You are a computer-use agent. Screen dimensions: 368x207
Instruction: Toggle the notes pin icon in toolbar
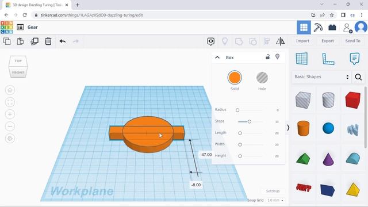(x=225, y=41)
